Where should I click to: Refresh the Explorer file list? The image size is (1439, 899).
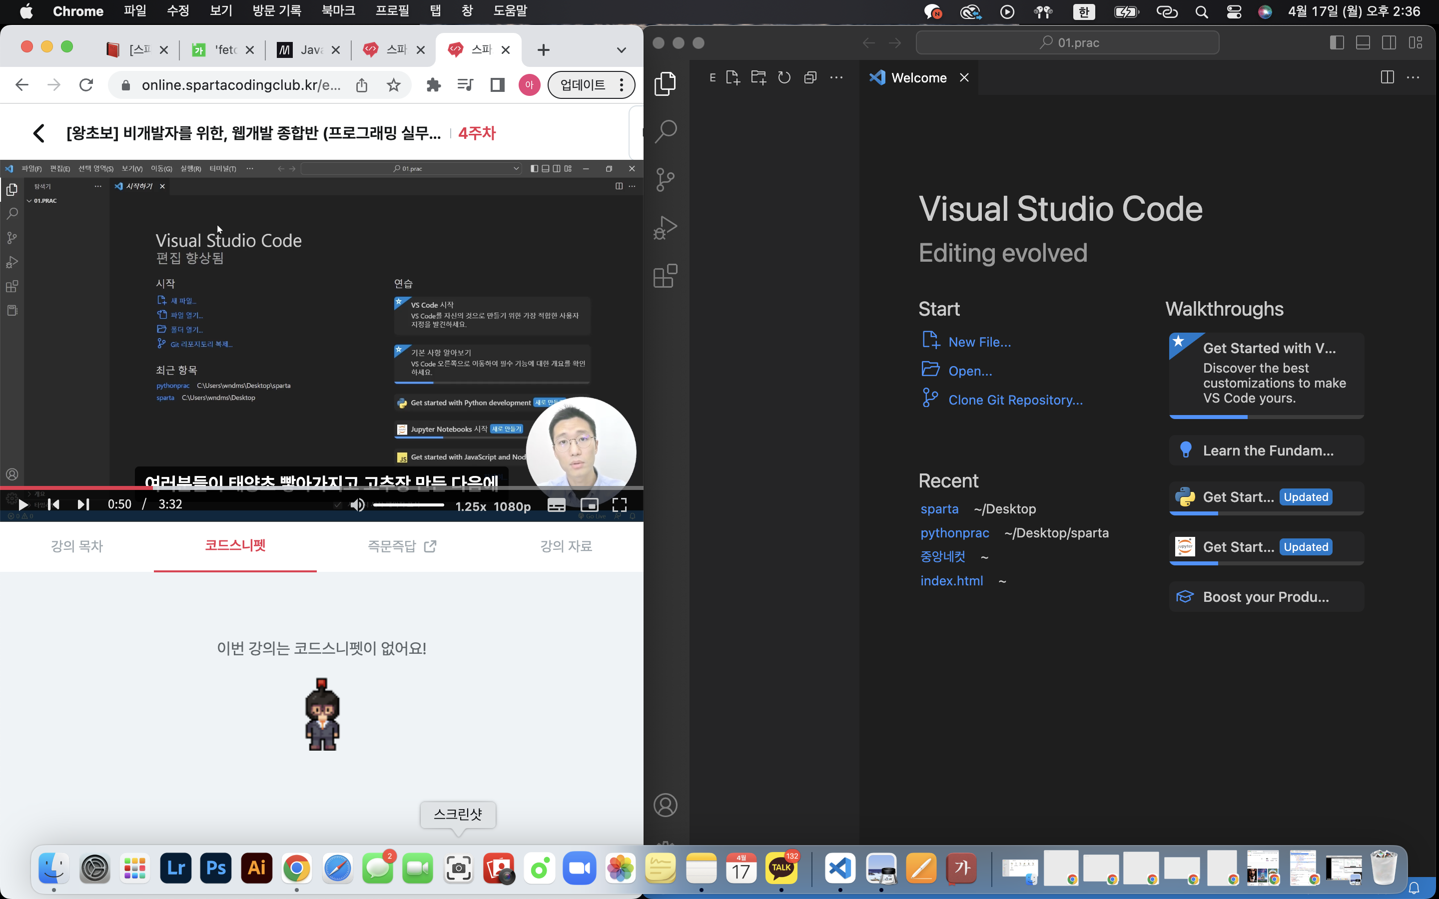pyautogui.click(x=784, y=77)
